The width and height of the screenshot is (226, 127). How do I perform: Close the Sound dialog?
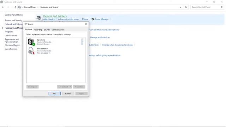tap(86, 24)
